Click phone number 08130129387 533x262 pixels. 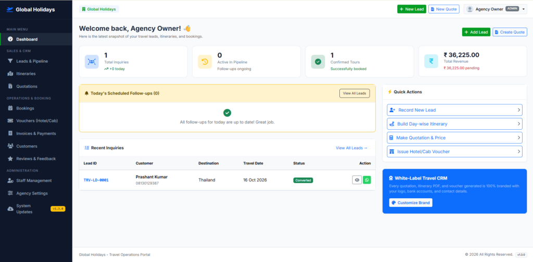(147, 183)
